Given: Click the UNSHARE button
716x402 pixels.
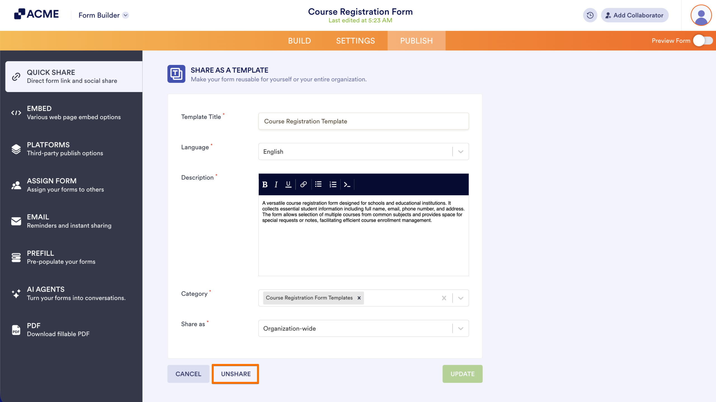Looking at the screenshot, I should (x=235, y=374).
